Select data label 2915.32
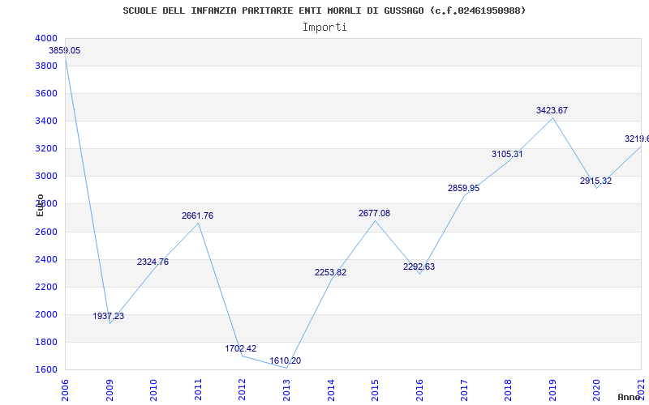 [595, 181]
